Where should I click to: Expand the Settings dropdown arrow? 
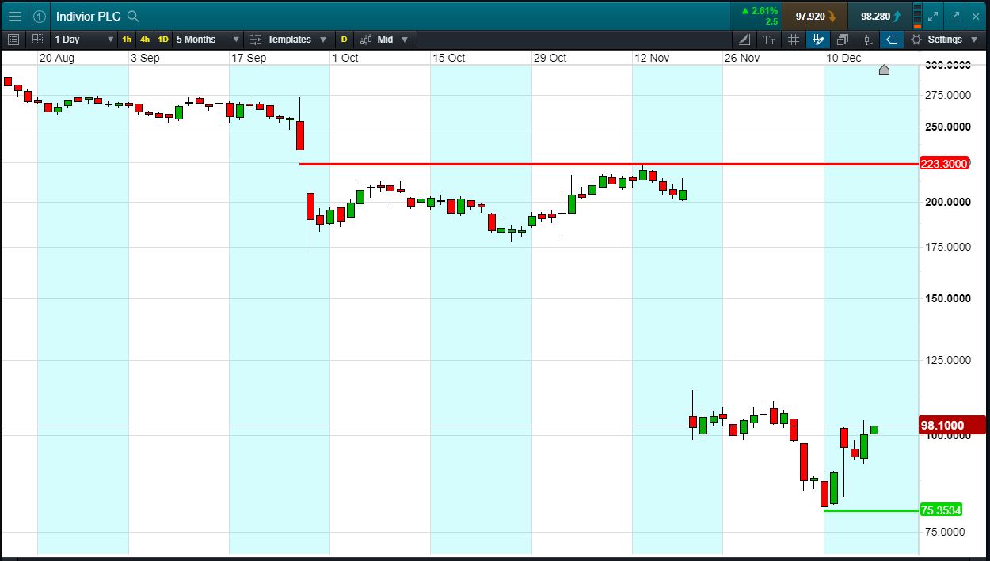(973, 39)
